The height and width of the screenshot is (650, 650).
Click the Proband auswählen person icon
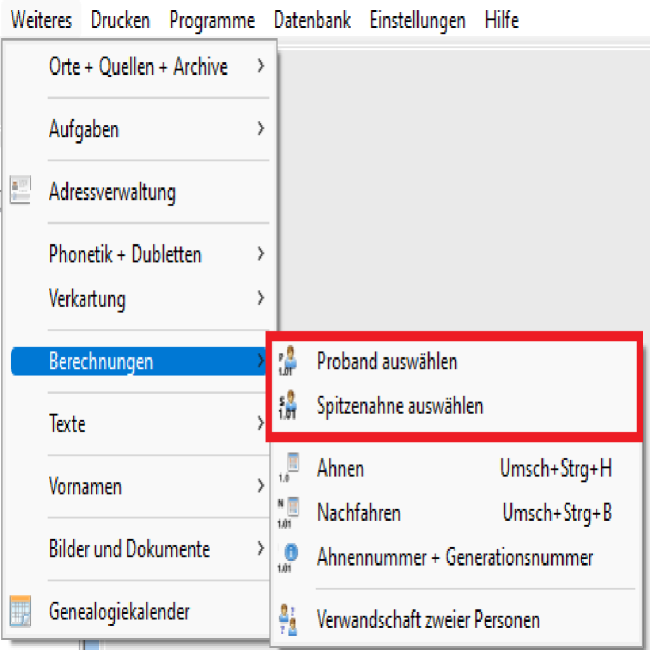click(x=288, y=362)
